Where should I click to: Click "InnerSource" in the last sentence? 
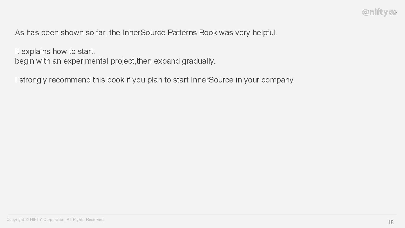coord(212,80)
